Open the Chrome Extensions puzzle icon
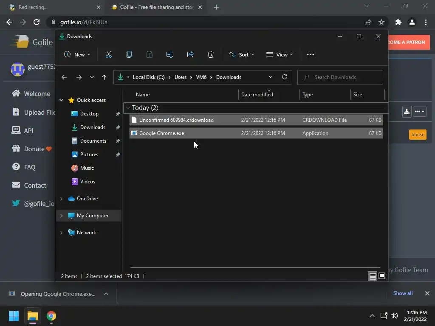This screenshot has width=435, height=326. [x=398, y=22]
